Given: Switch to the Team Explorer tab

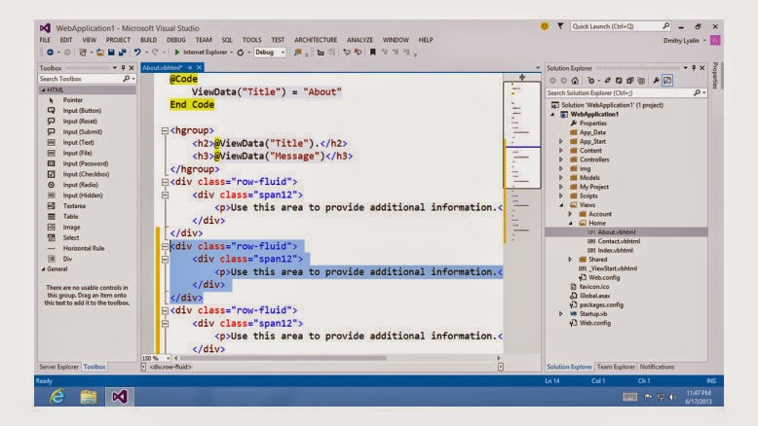Looking at the screenshot, I should coord(616,367).
